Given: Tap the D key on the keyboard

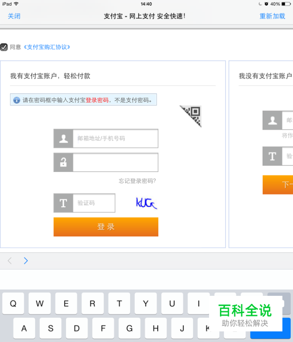Looking at the screenshot, I should click(77, 328).
